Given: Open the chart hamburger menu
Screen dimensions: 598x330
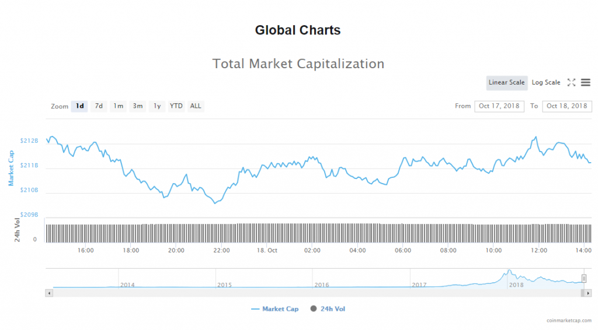Looking at the screenshot, I should tap(585, 83).
